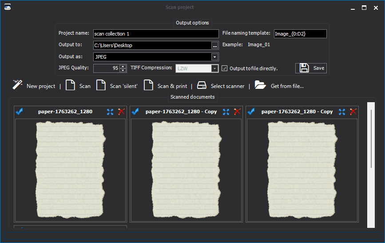This screenshot has width=385, height=243.
Task: Click the 'Output options' group label
Action: pyautogui.click(x=192, y=23)
